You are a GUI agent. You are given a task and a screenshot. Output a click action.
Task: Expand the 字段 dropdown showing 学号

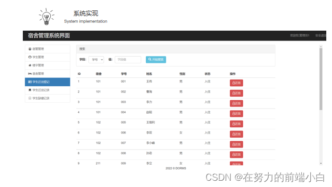tap(96, 60)
